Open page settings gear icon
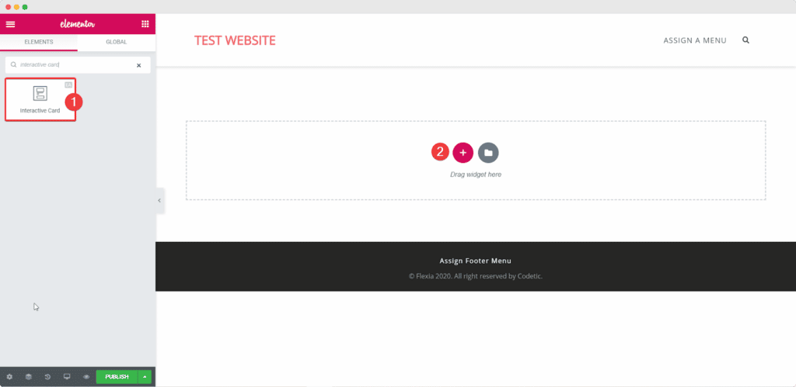796x387 pixels. click(x=9, y=377)
